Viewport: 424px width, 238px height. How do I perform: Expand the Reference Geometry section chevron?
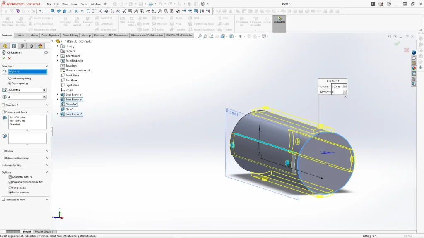(x=47, y=158)
